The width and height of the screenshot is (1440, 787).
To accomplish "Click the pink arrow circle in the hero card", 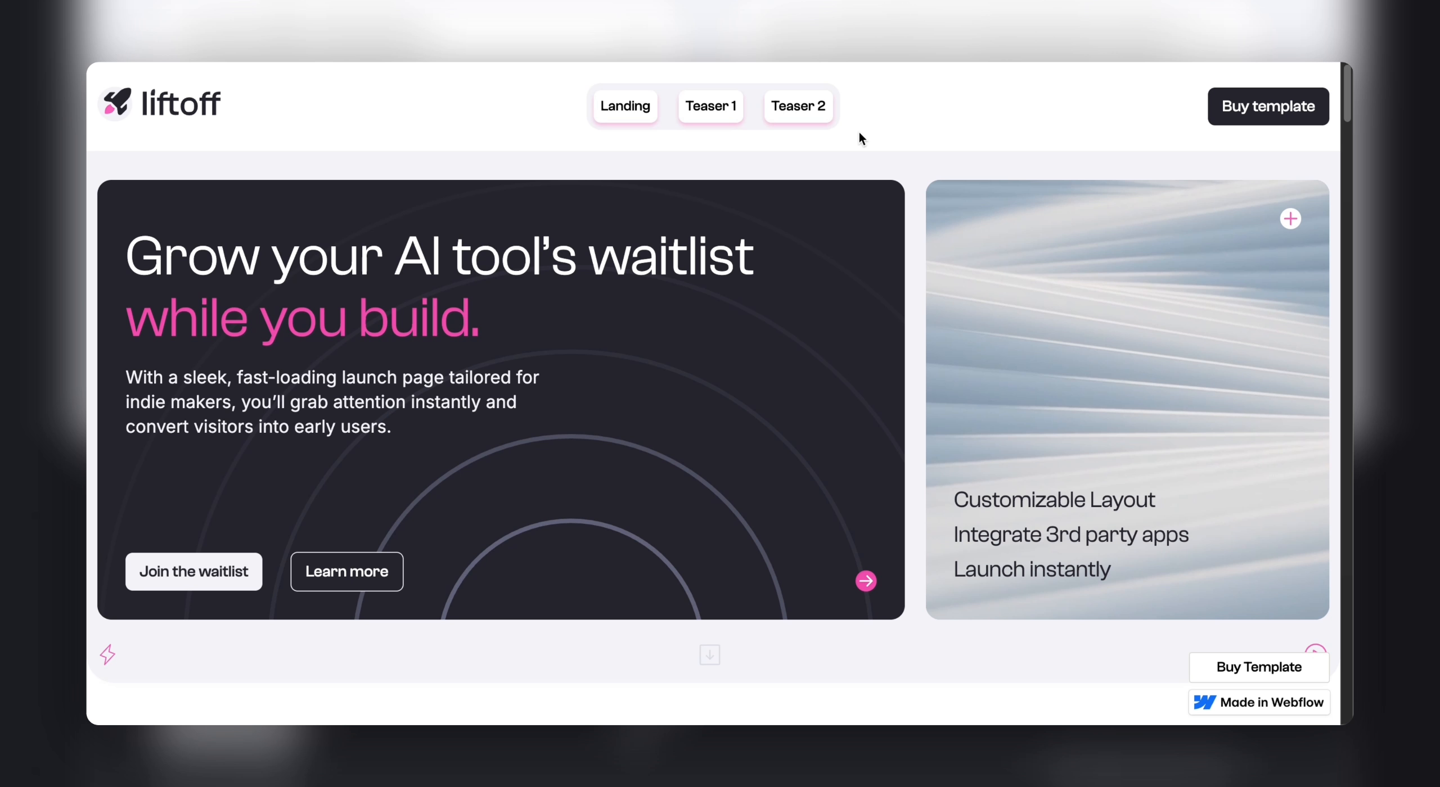I will point(865,580).
